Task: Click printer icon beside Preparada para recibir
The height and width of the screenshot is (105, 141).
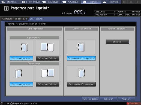Action: click(x=11, y=103)
